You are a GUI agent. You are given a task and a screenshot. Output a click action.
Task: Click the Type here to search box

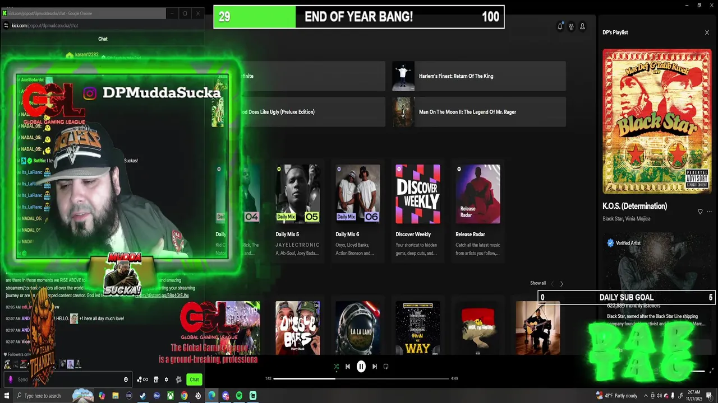pos(53,396)
